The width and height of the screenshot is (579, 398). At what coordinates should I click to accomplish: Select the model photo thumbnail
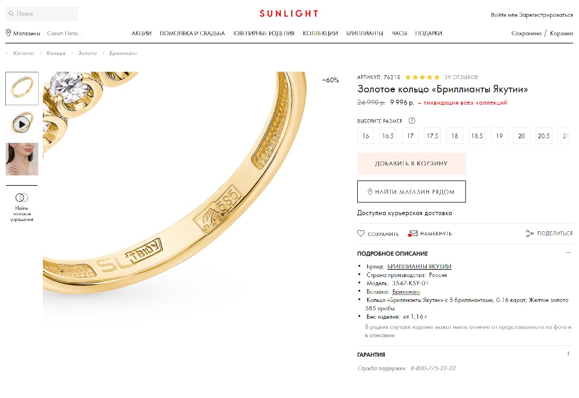[x=22, y=159]
